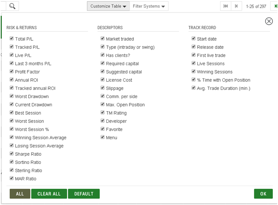Viewport: 278px width, 205px height.
Task: Toggle the Slippage checkbox
Action: pyautogui.click(x=102, y=88)
